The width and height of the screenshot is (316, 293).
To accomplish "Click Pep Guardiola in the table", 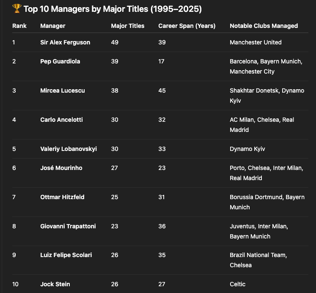I will (x=60, y=61).
